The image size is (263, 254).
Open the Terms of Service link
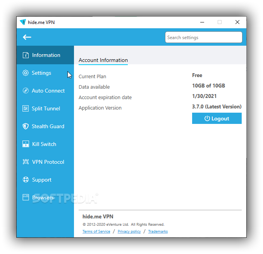[96, 232]
